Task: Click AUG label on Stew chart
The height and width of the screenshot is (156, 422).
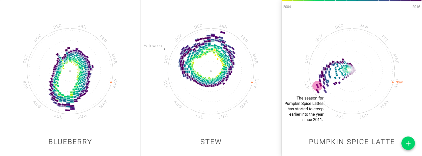Action: point(178,105)
